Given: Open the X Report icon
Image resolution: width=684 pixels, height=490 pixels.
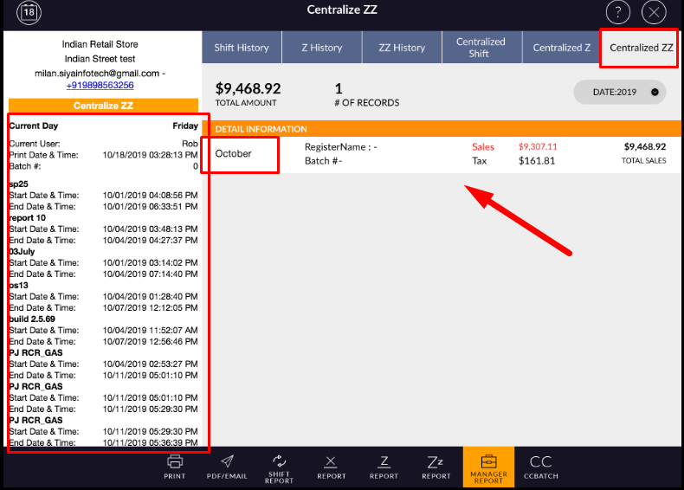Looking at the screenshot, I should 331,467.
